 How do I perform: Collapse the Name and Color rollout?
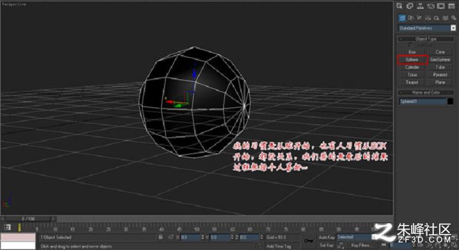(x=426, y=93)
